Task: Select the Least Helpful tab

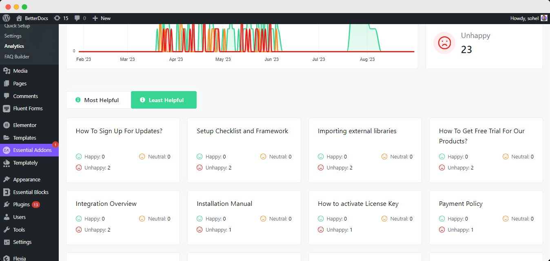Action: tap(164, 100)
